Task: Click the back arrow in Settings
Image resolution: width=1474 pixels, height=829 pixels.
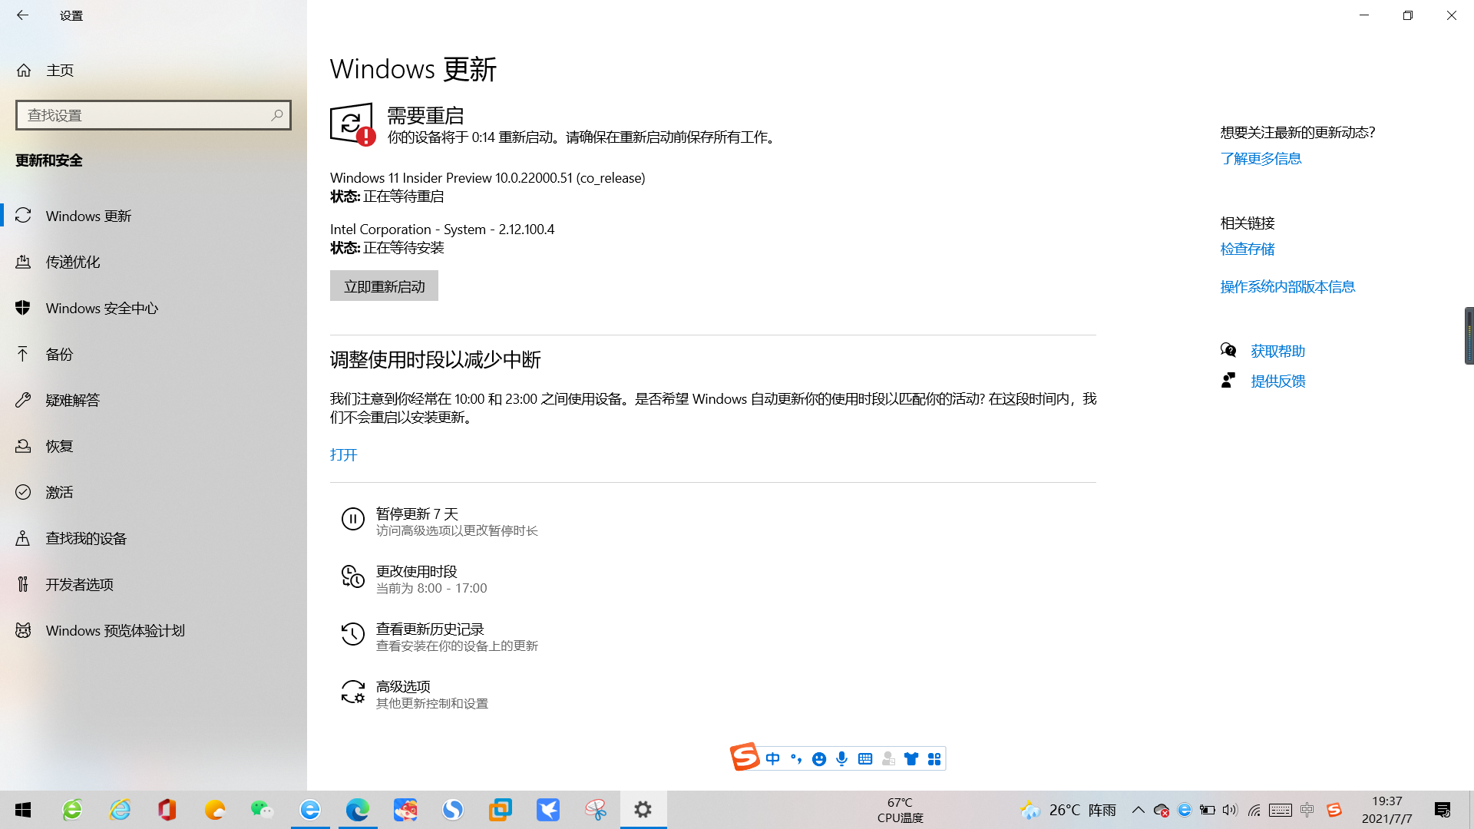Action: click(x=22, y=15)
